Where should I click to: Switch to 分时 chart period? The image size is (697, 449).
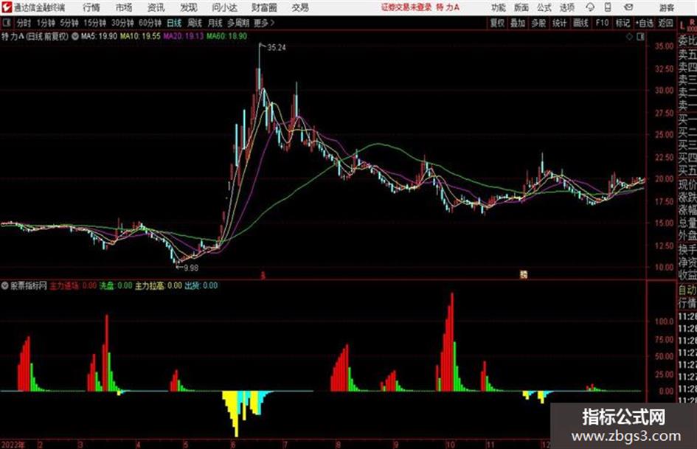pyautogui.click(x=24, y=23)
